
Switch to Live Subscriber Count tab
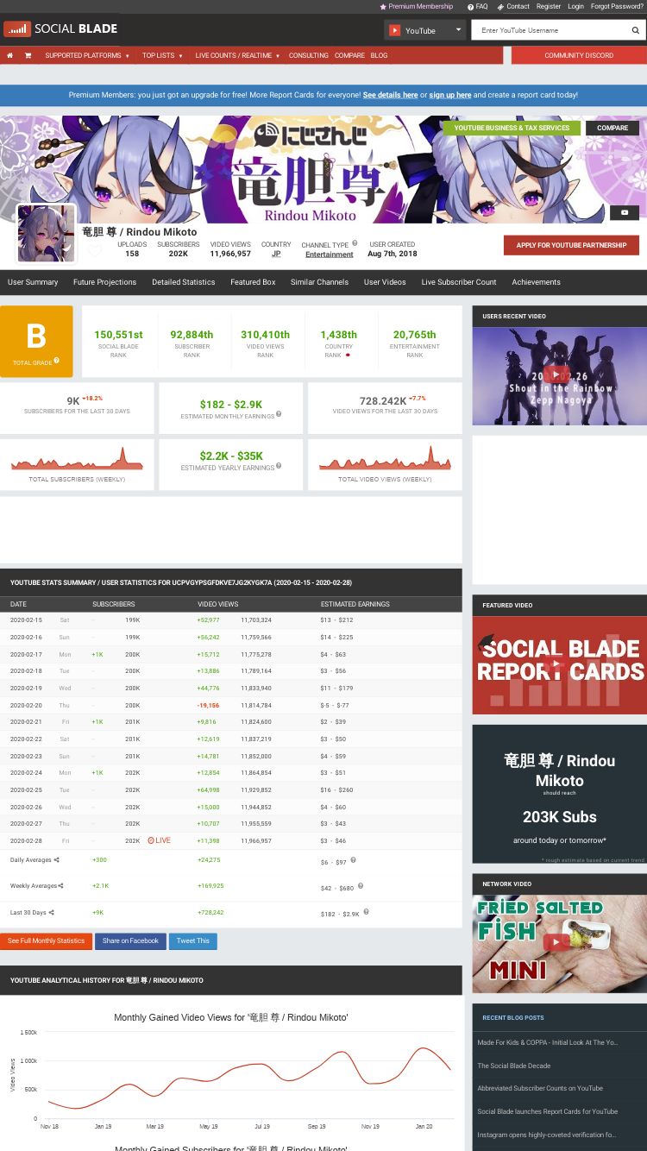459,282
